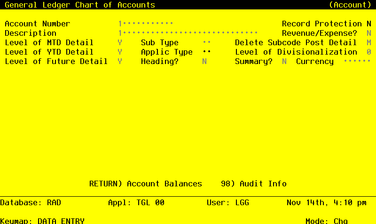Image resolution: width=376 pixels, height=224 pixels.
Task: Click the 'Account Number' label
Action: pos(38,24)
